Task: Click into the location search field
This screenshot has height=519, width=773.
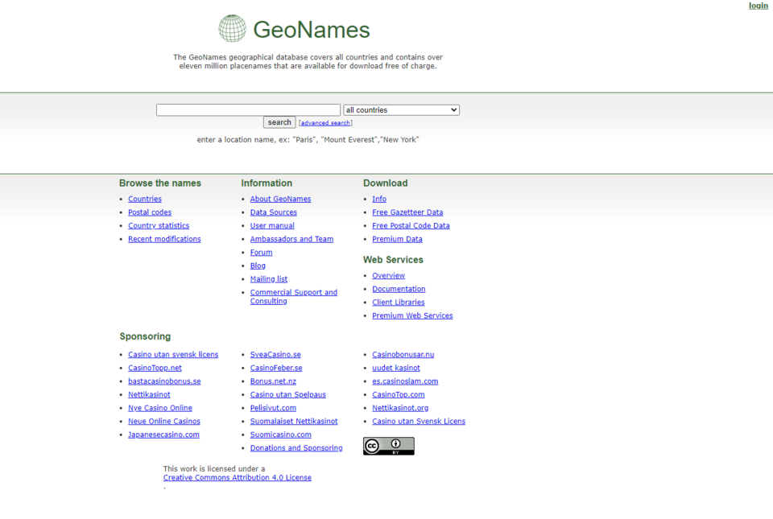Action: point(248,110)
